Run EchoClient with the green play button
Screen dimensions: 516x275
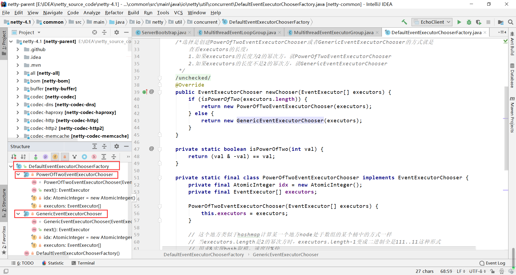[459, 22]
